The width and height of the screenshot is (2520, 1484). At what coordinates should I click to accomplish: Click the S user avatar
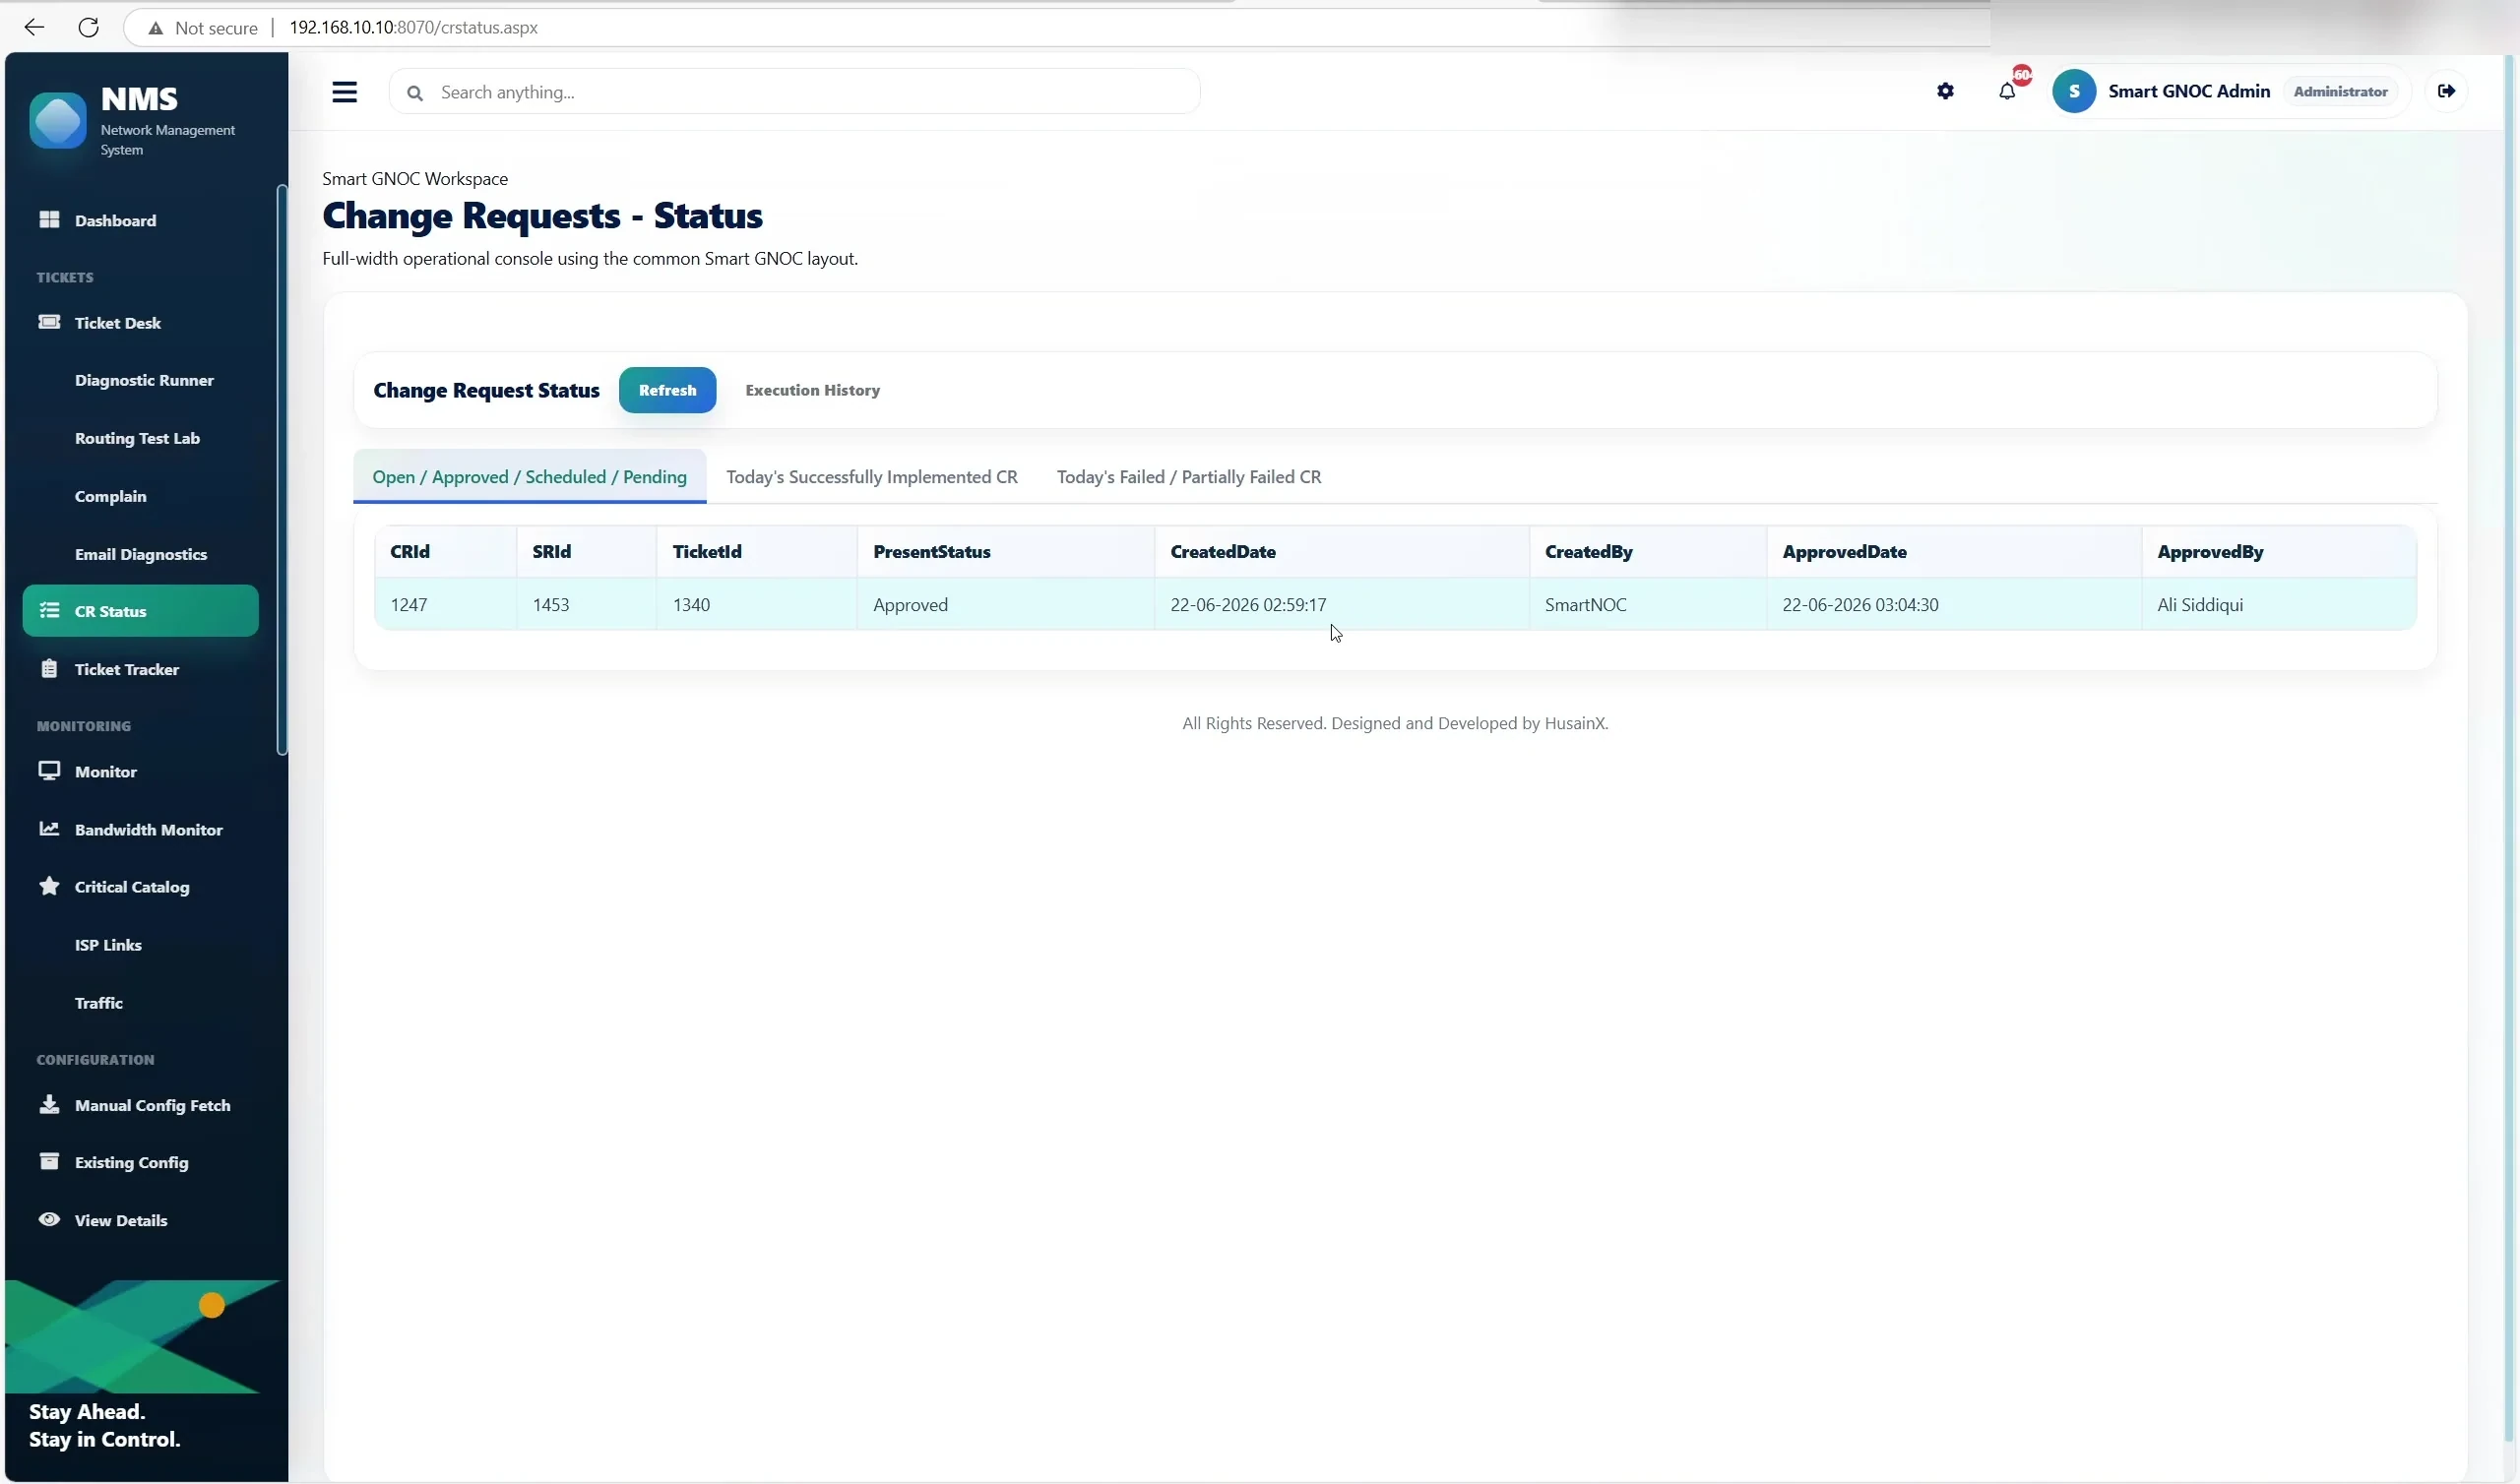coord(2074,91)
